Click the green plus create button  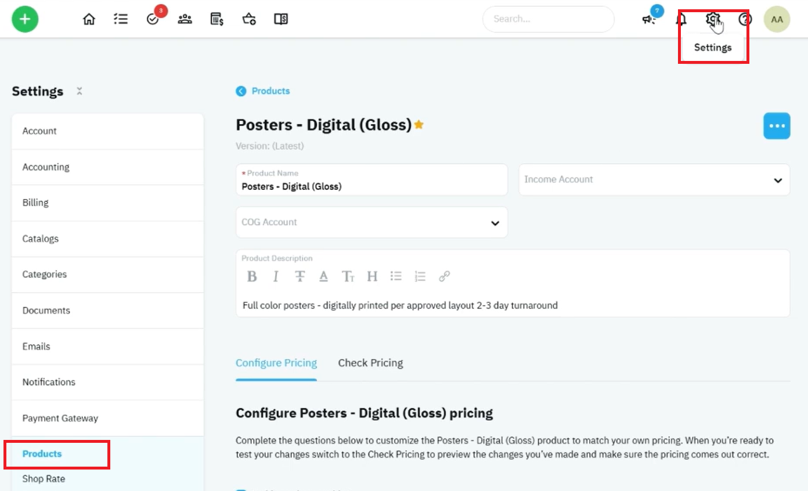coord(25,19)
